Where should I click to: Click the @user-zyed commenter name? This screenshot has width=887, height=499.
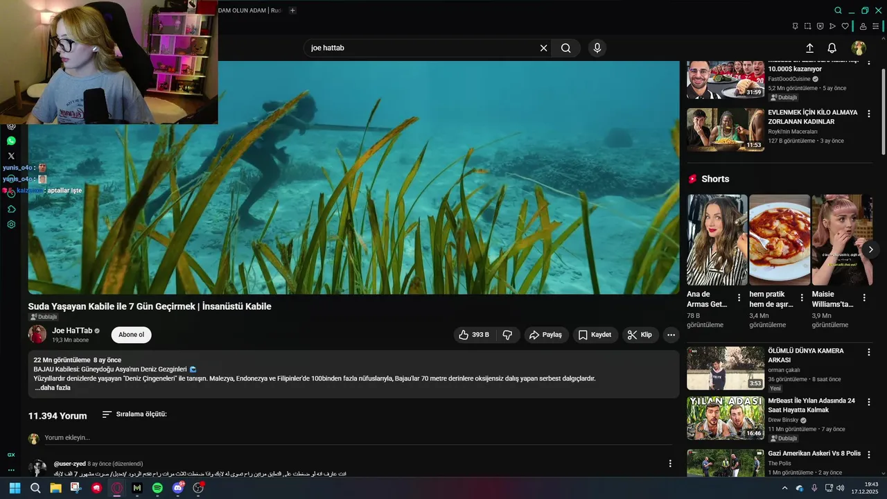70,464
